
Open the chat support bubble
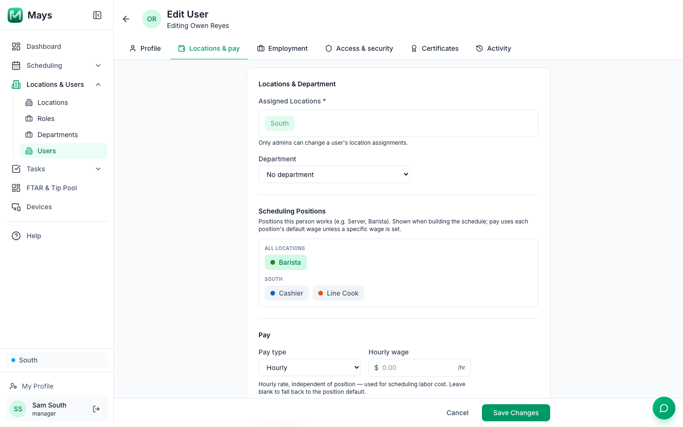664,408
